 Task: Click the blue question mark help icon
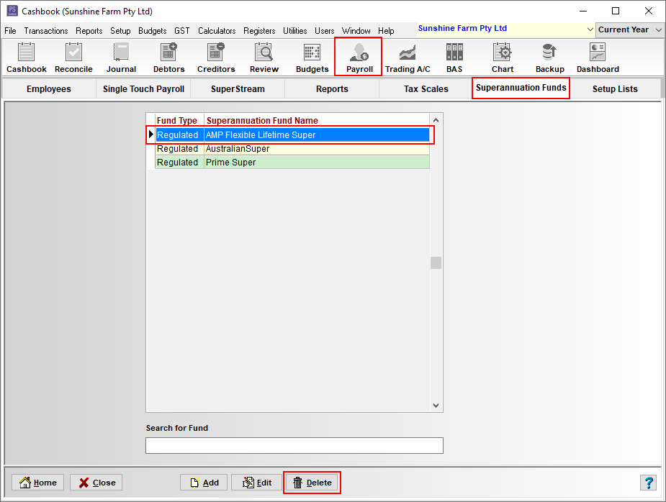point(649,483)
